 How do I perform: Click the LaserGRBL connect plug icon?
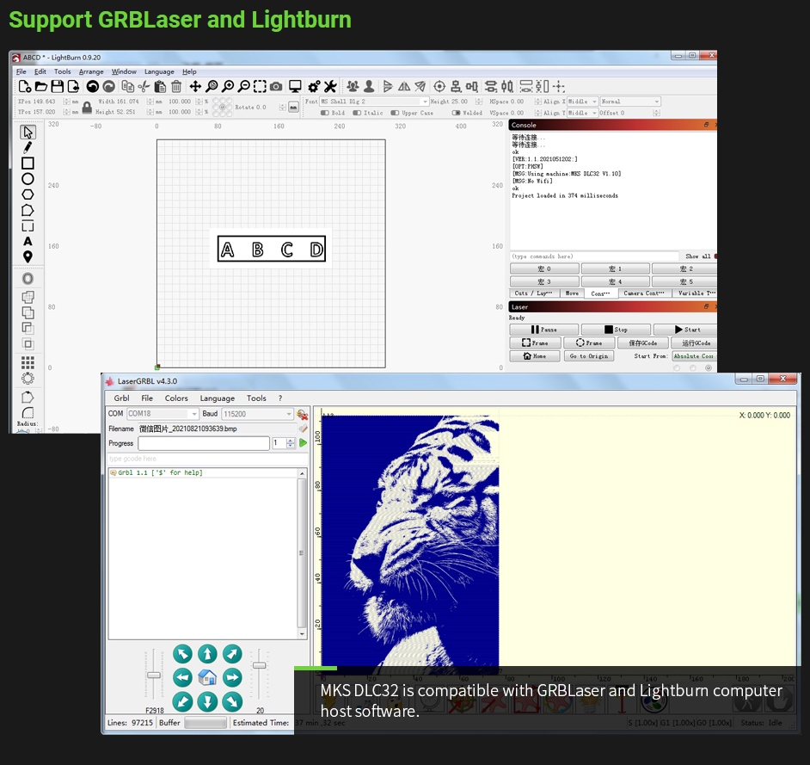302,414
